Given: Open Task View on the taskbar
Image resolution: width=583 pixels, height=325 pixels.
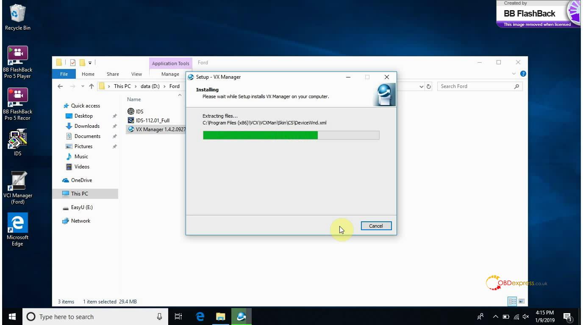Looking at the screenshot, I should click(x=178, y=317).
